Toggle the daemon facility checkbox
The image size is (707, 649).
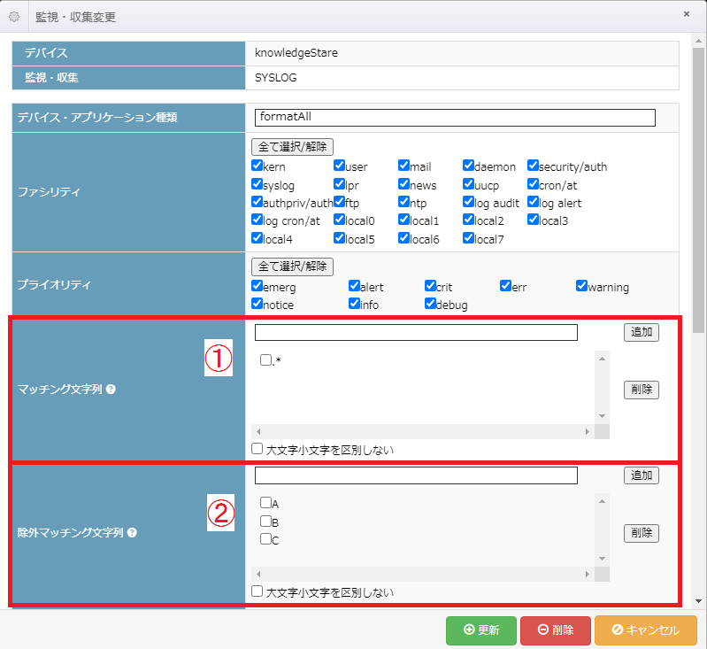(468, 166)
